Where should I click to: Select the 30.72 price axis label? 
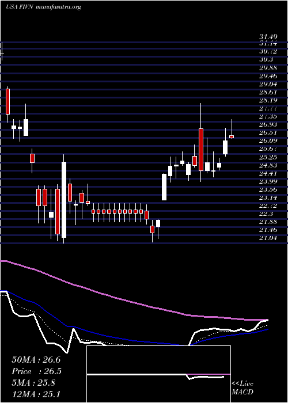[268, 52]
